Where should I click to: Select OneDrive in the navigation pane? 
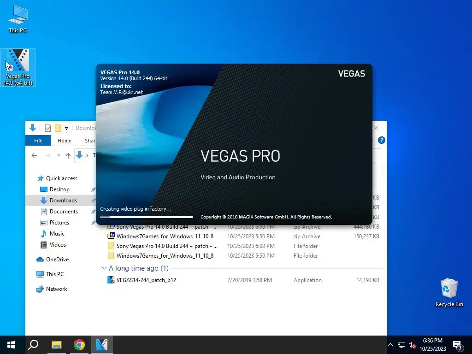53,260
